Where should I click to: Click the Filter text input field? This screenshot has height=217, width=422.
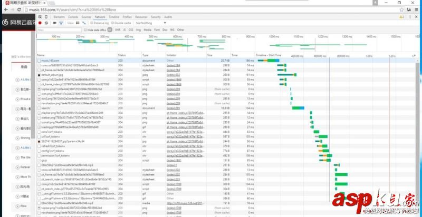pos(60,30)
